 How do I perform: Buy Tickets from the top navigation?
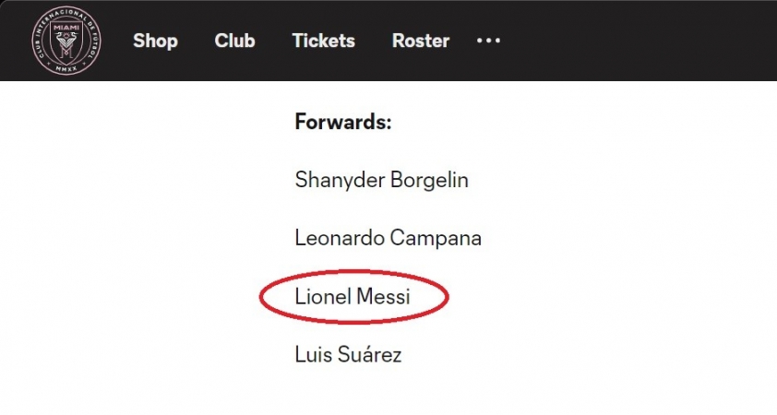tap(324, 41)
